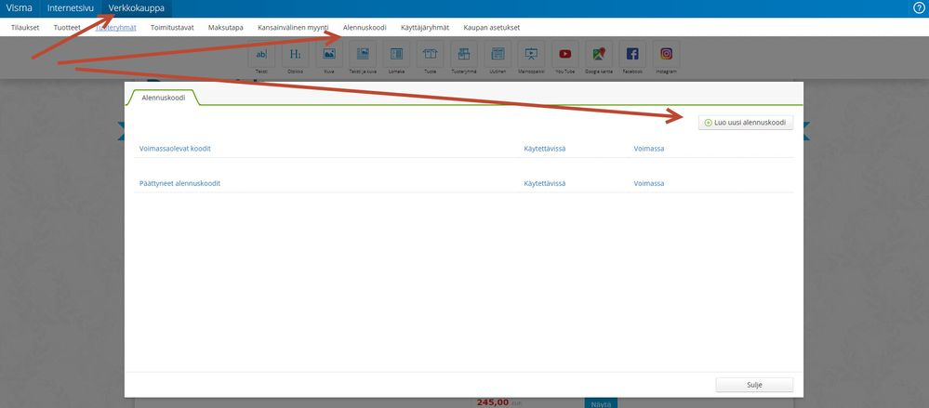Open Maksutapa in the submenu

[226, 27]
